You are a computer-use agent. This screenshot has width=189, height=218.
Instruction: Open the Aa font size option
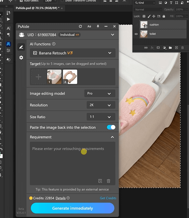click(x=89, y=26)
